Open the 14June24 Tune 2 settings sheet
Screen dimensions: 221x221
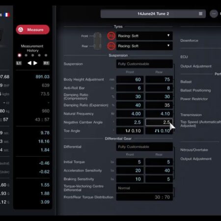point(153,14)
